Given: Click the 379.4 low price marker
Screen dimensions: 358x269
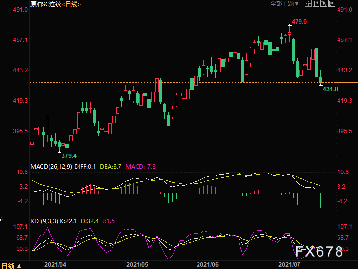Looking at the screenshot, I should [69, 155].
